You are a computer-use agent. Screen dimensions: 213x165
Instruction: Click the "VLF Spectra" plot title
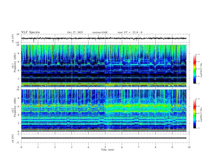click(30, 32)
